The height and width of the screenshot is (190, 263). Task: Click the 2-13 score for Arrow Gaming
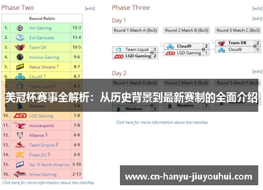[77, 174]
